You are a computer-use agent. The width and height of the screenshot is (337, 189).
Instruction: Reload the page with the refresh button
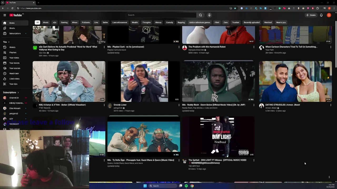click(12, 8)
